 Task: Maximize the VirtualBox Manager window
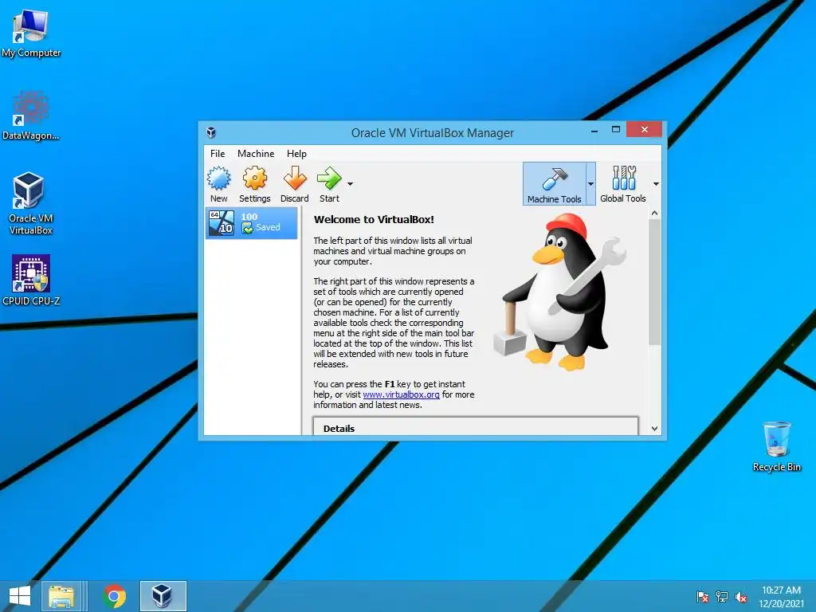(x=616, y=130)
